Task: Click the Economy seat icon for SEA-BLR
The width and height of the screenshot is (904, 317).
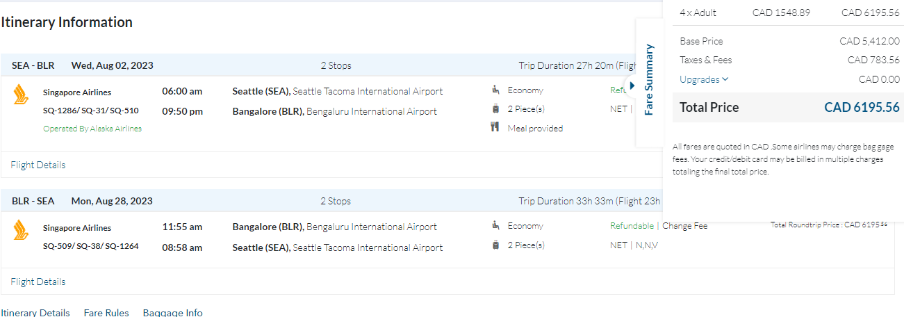Action: 495,90
